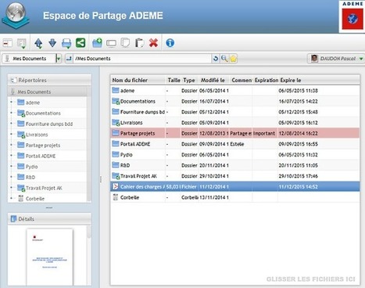365x288 pixels.
Task: Expand the ademe folder in the tree
Action: point(11,103)
